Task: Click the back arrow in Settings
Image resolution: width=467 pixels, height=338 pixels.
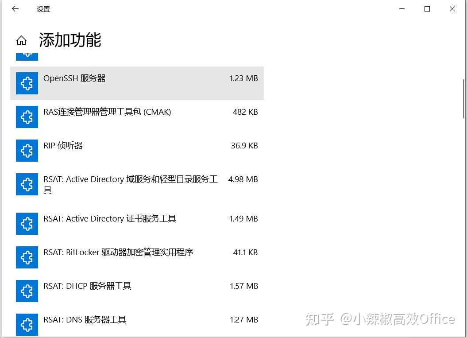Action: 15,9
